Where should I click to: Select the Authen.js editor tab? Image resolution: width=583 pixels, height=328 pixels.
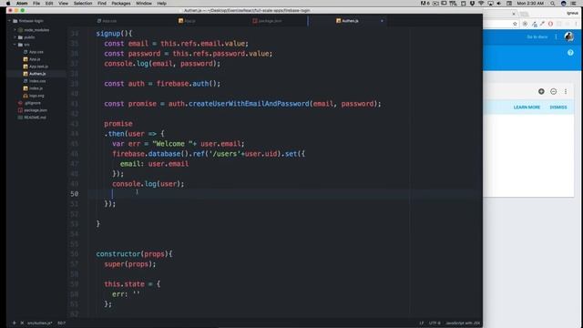tap(350, 21)
